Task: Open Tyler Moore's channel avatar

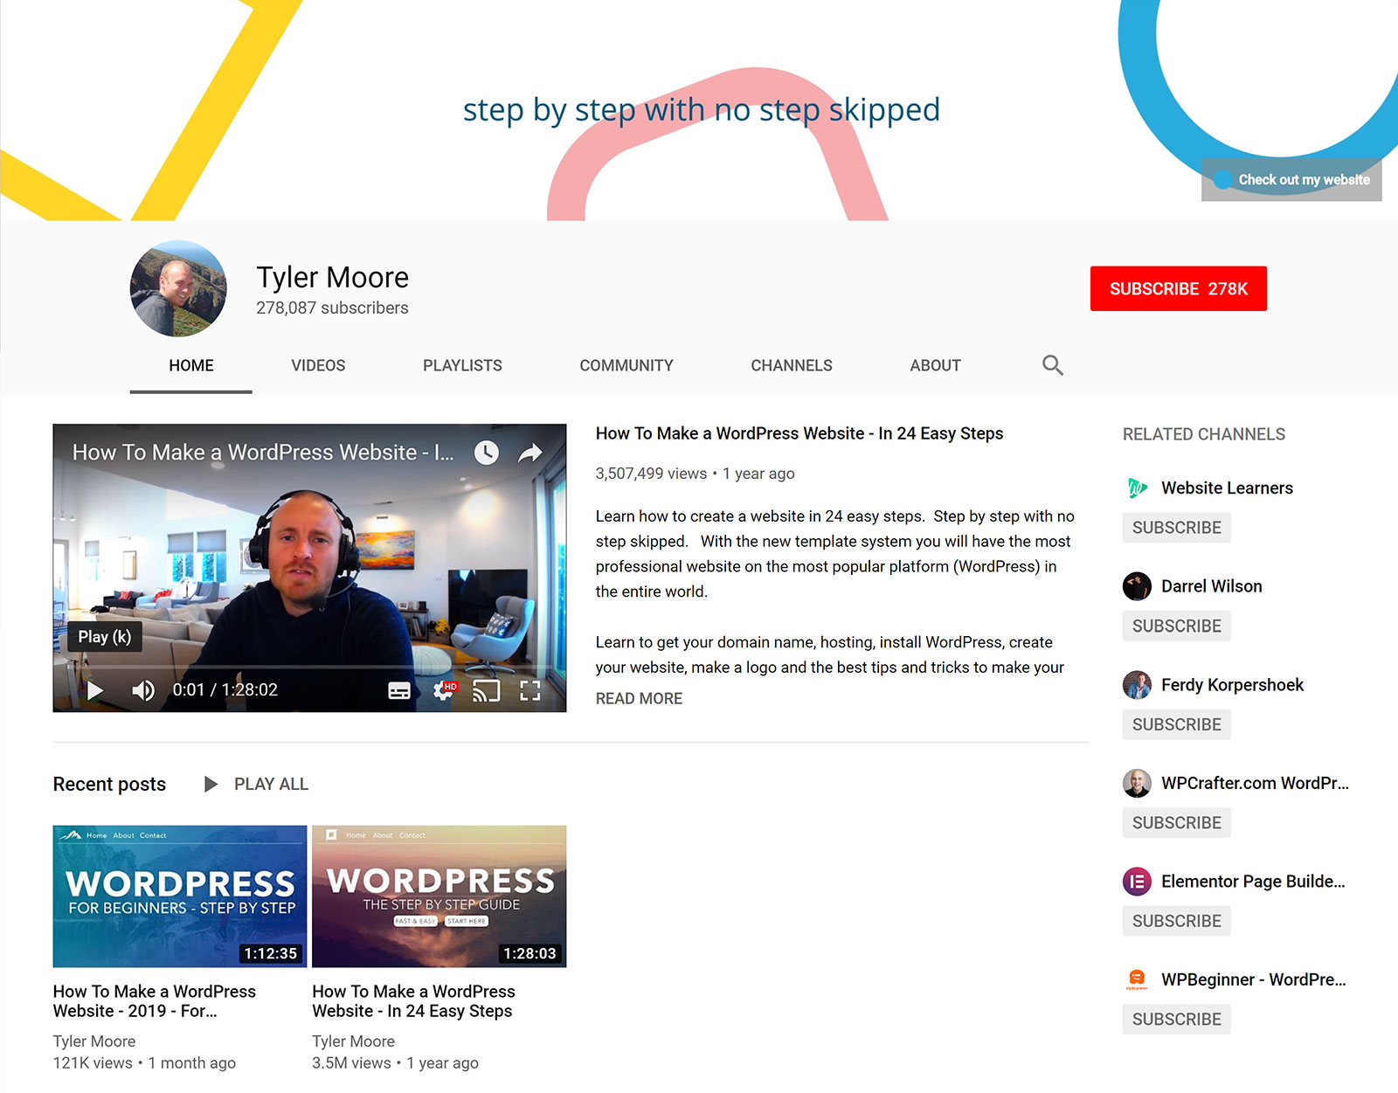Action: tap(178, 289)
